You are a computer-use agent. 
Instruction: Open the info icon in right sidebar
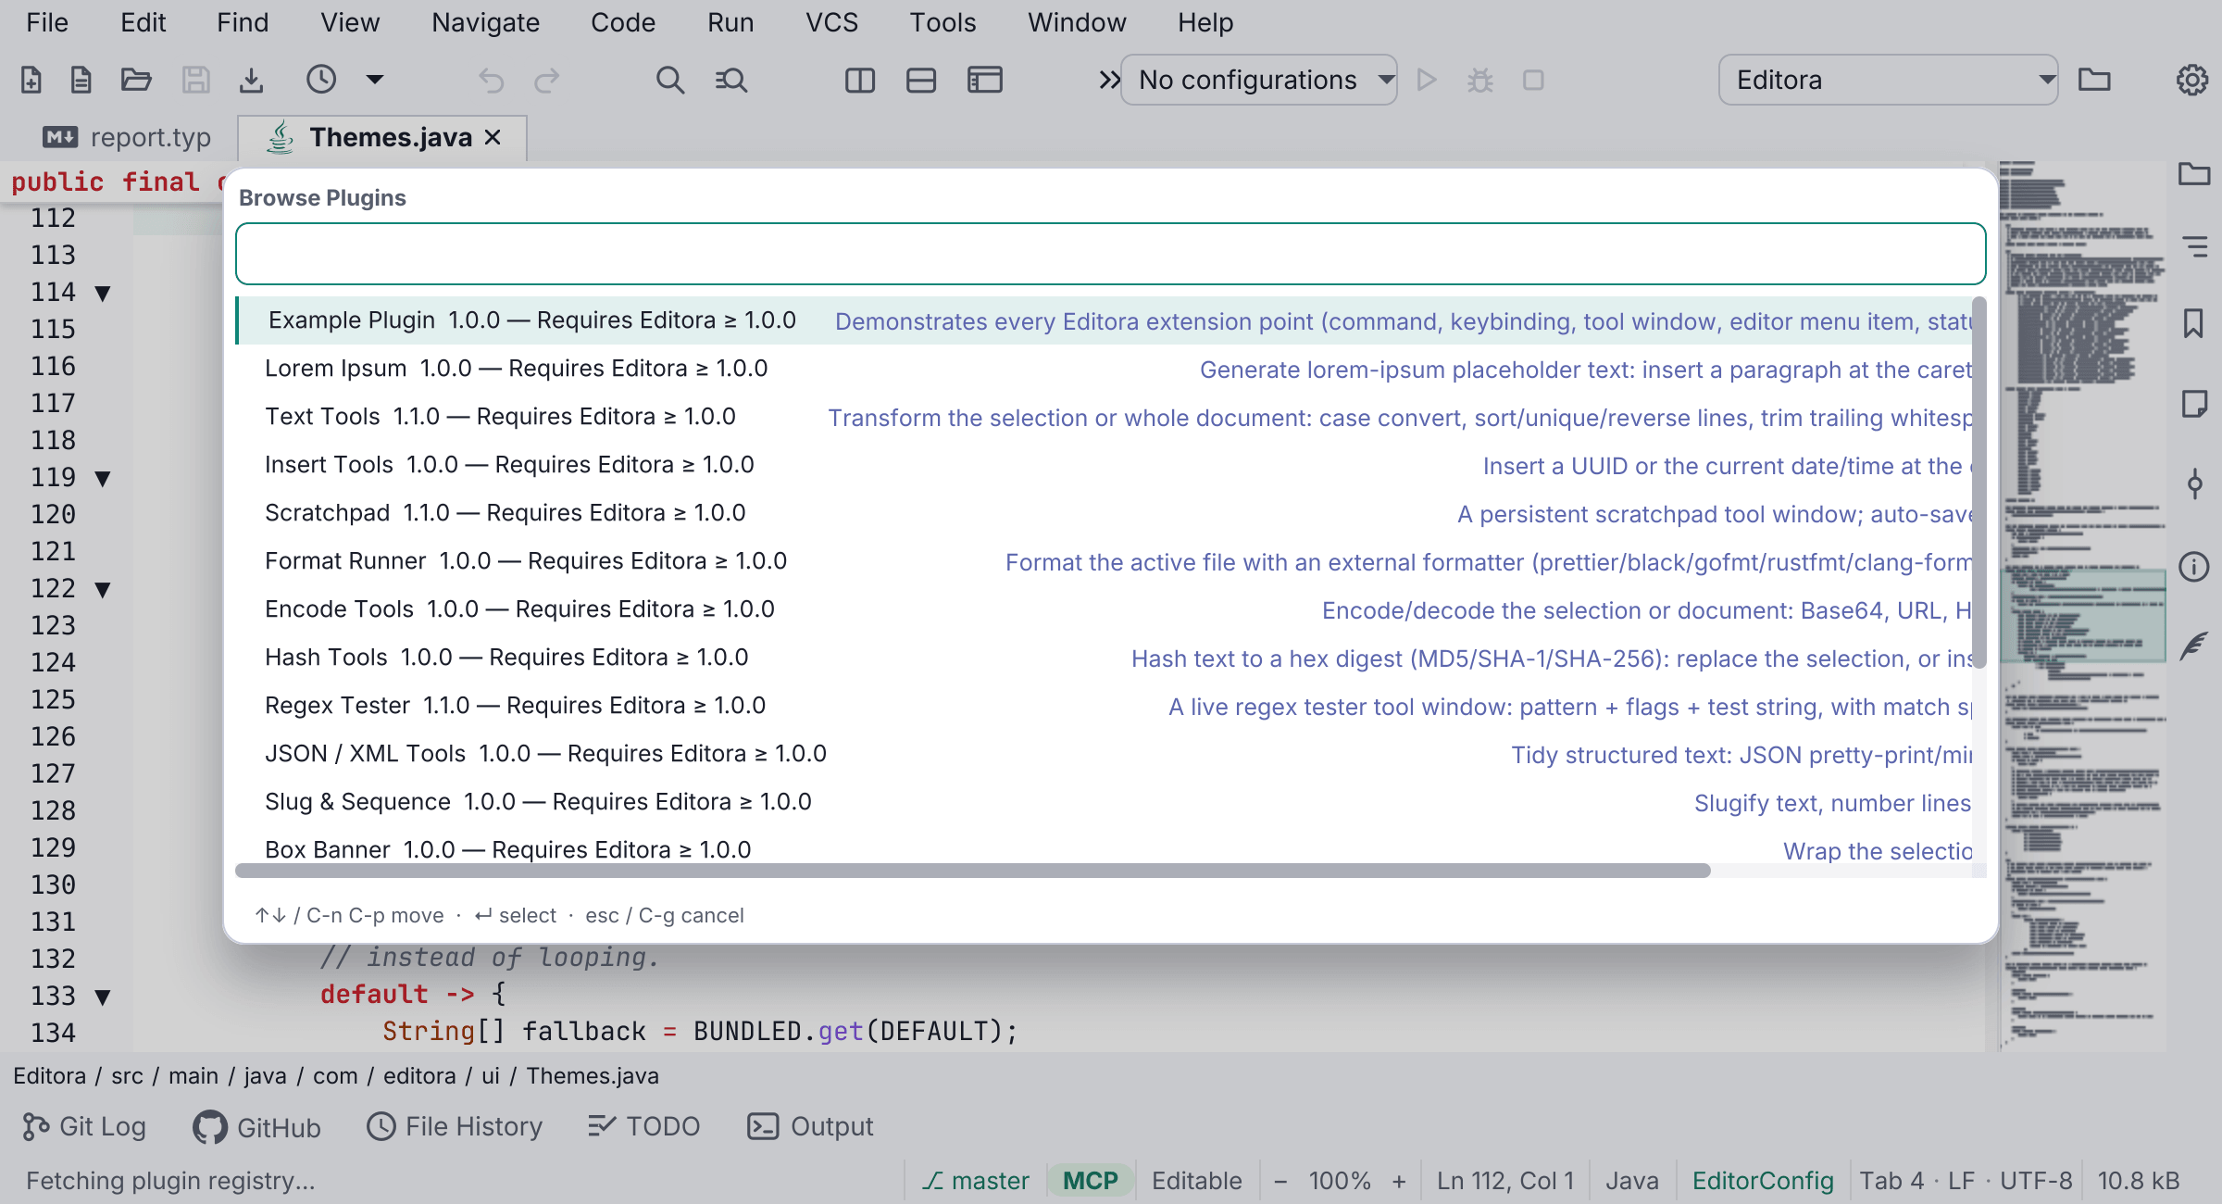point(2193,566)
